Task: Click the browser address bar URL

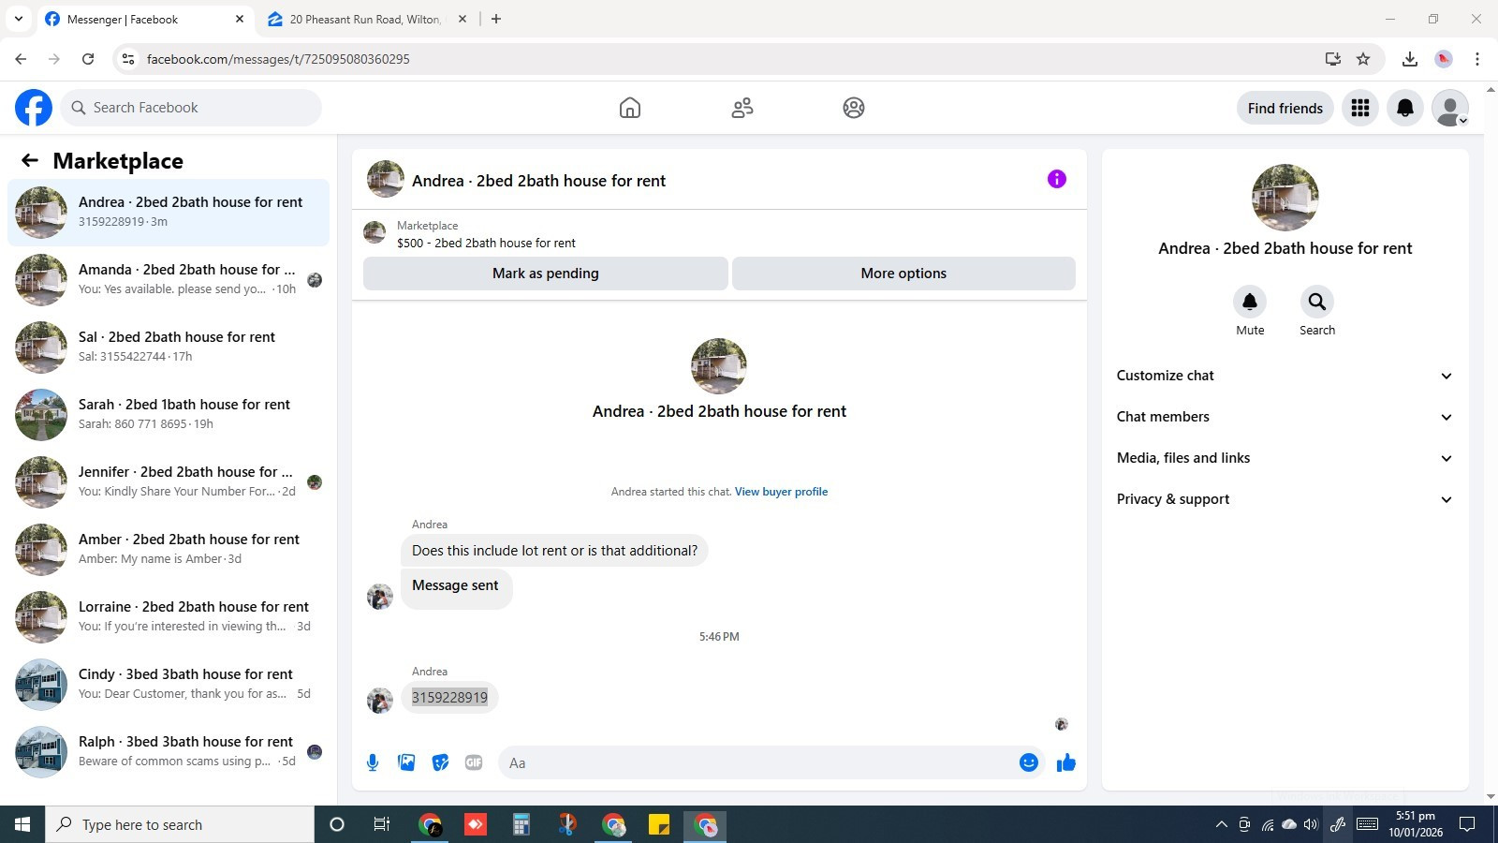Action: click(278, 59)
